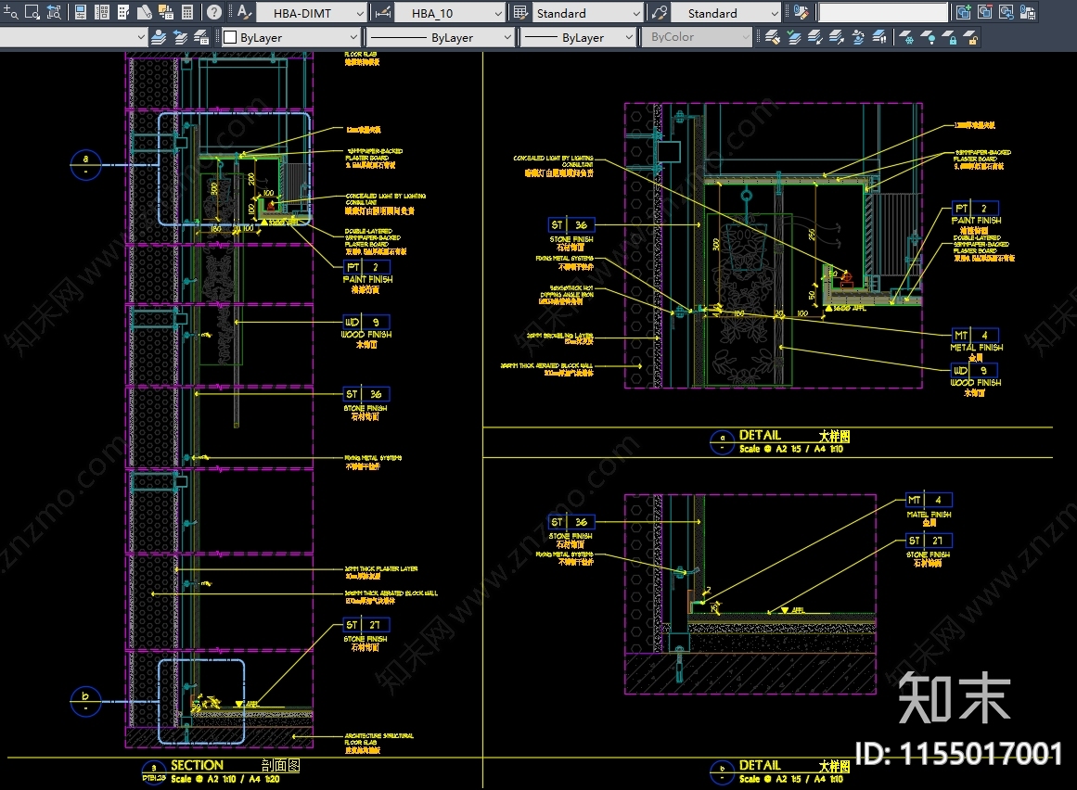Screen dimensions: 1077x790
Task: Click the Layer Lock padlock icon
Action: tap(949, 38)
